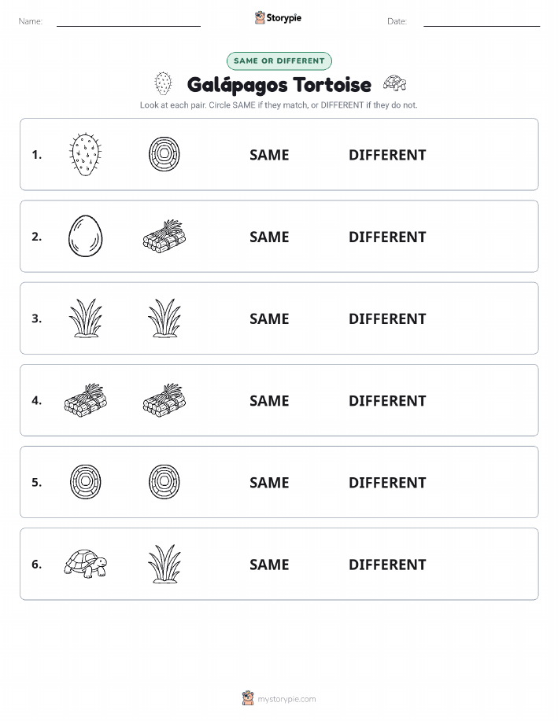558x721 pixels.
Task: Click the sugarcane bundle icon in row 2
Action: [x=164, y=236]
